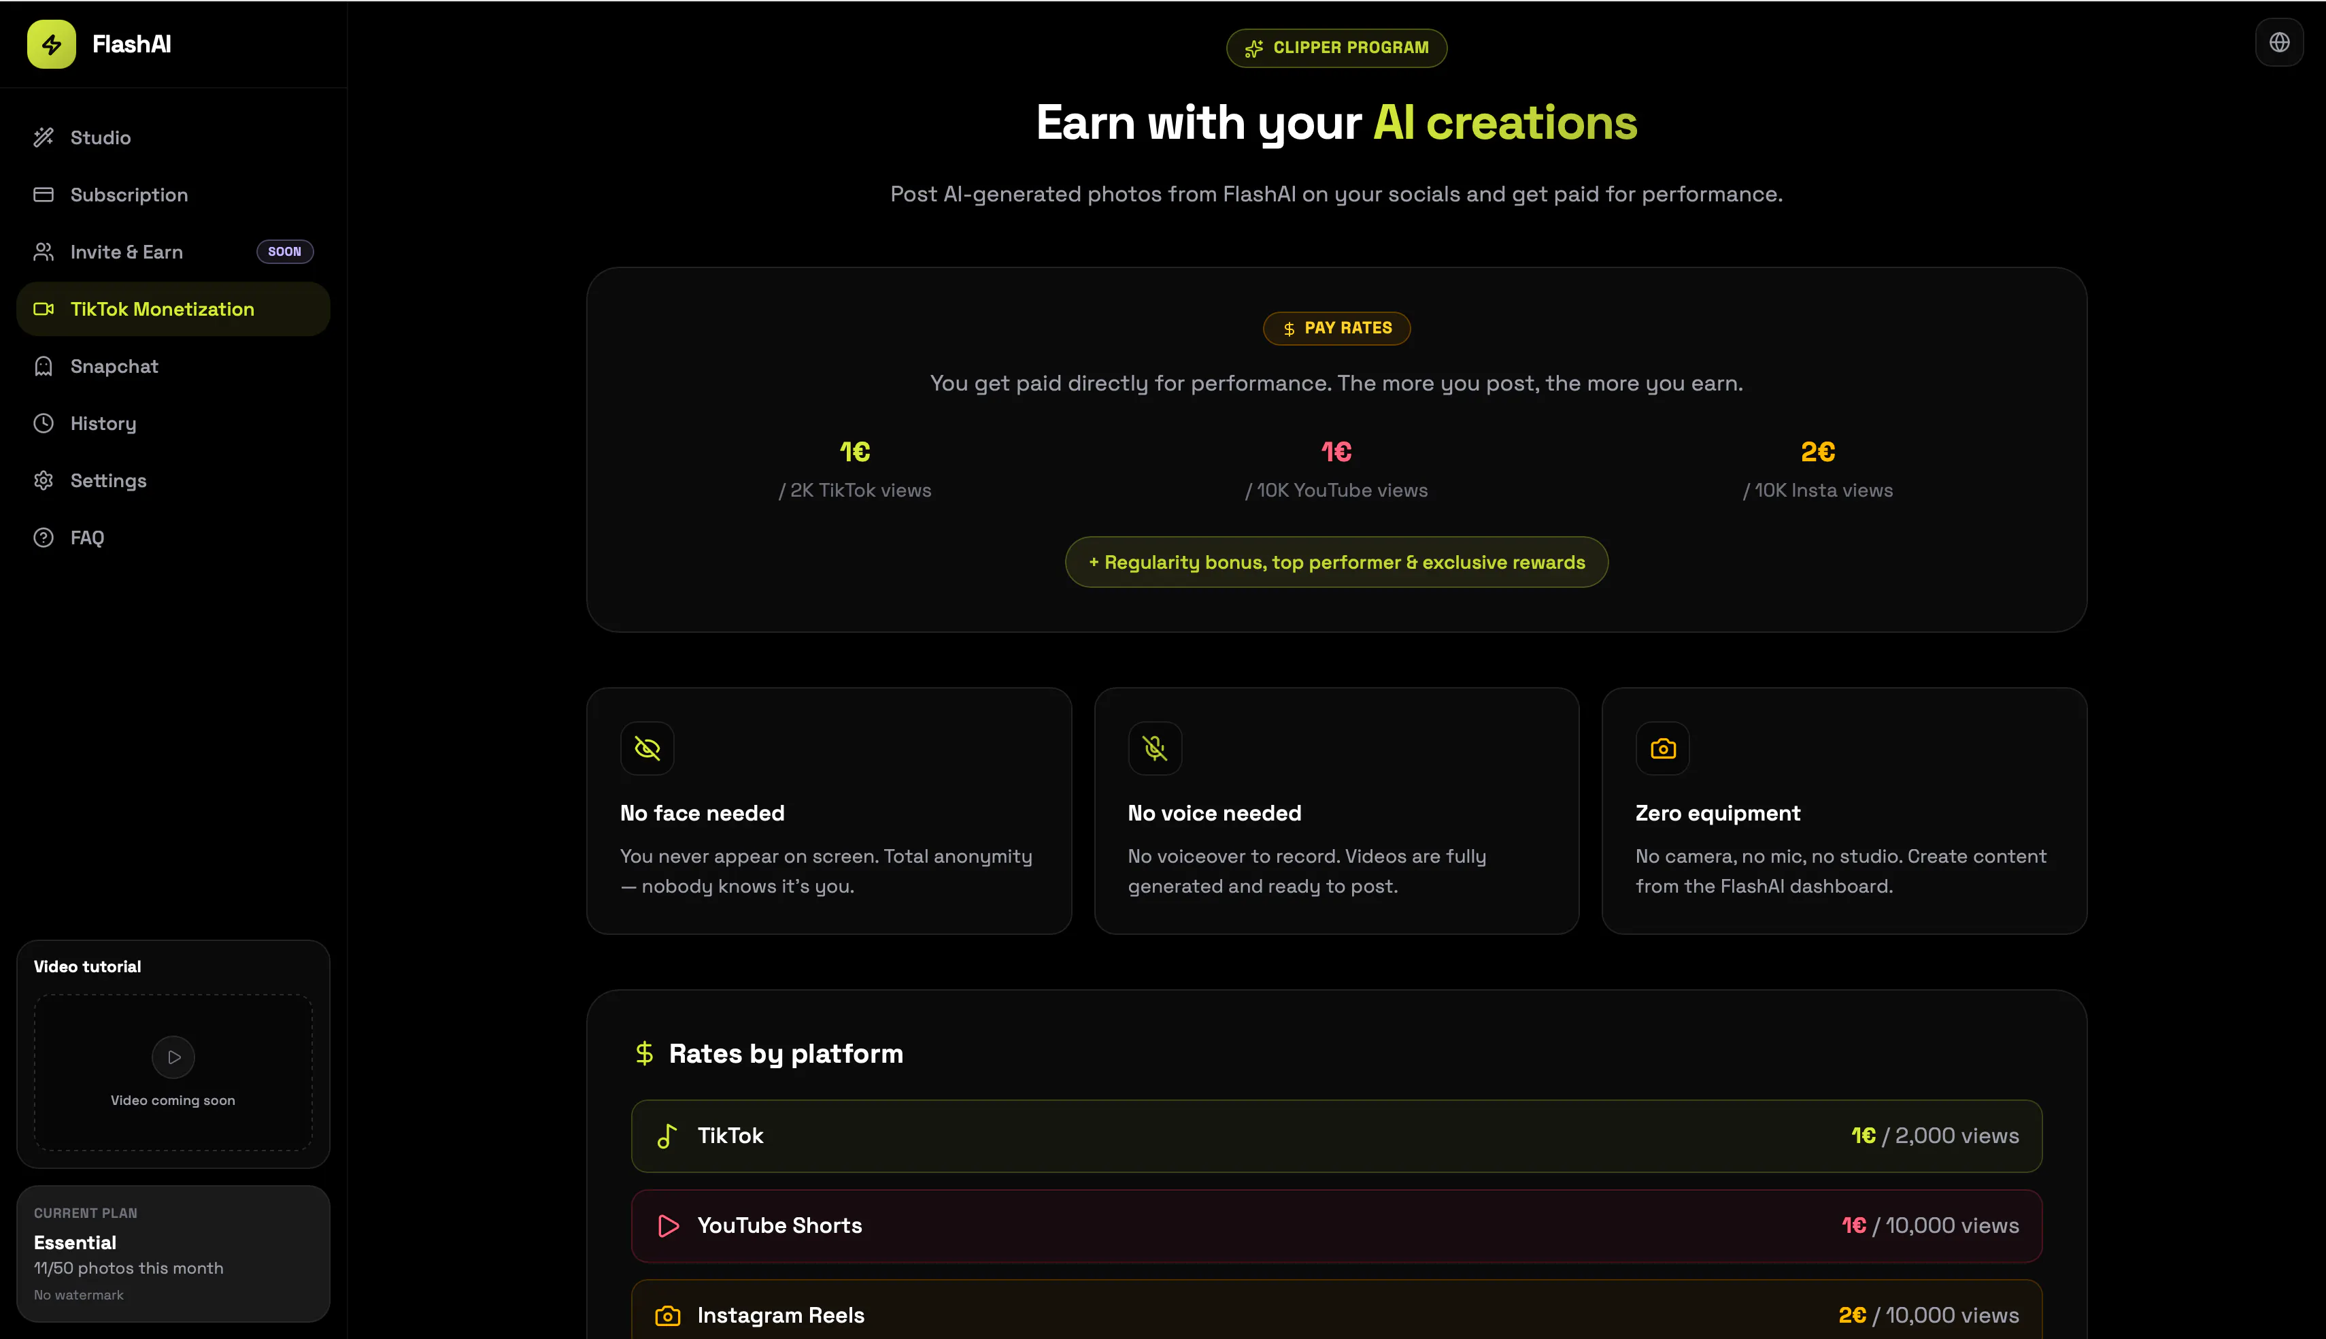Open Settings from the sidebar
This screenshot has height=1339, width=2326.
tap(173, 480)
